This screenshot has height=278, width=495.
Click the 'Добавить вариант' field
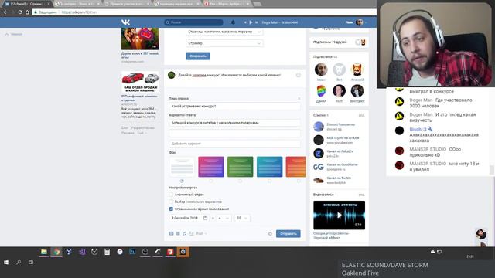point(234,144)
